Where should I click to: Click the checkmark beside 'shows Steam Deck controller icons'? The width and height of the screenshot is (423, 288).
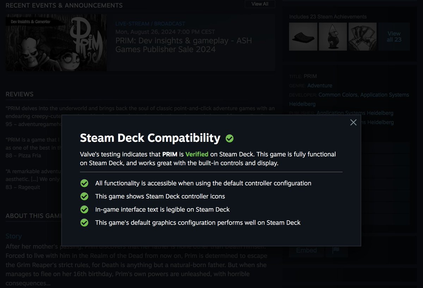point(84,196)
